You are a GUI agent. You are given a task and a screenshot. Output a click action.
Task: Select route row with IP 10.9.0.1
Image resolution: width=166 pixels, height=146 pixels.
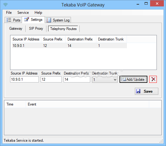tap(69, 46)
